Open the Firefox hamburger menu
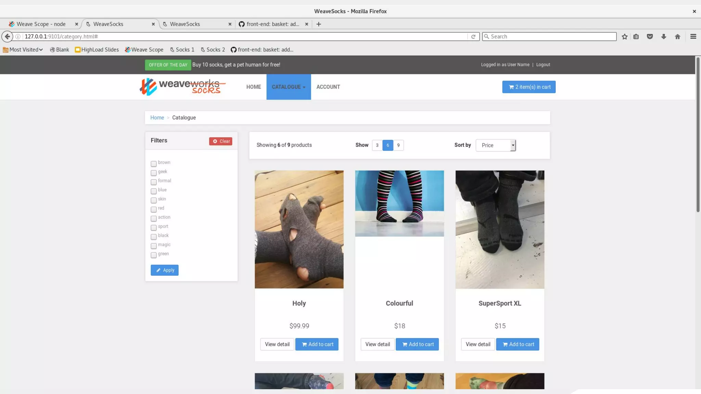Image resolution: width=701 pixels, height=394 pixels. click(693, 37)
